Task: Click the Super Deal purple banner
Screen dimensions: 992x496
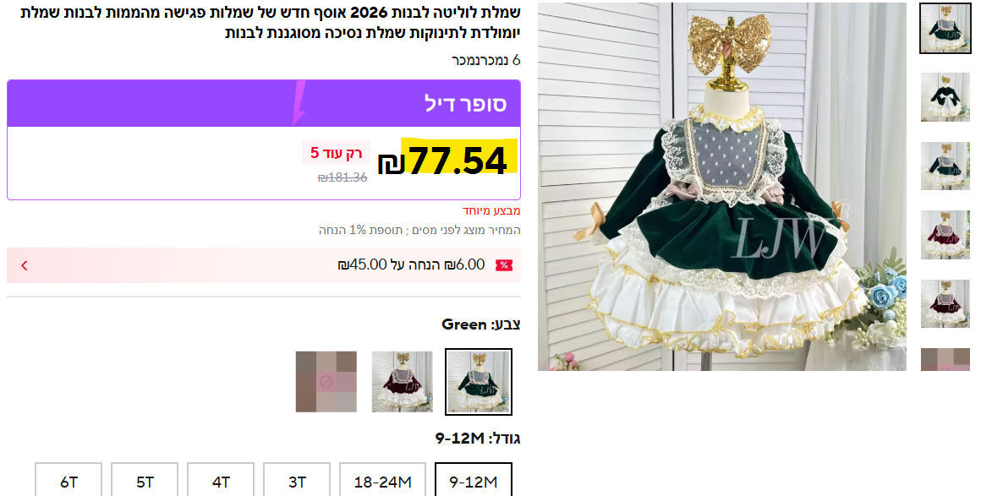Action: coord(264,103)
